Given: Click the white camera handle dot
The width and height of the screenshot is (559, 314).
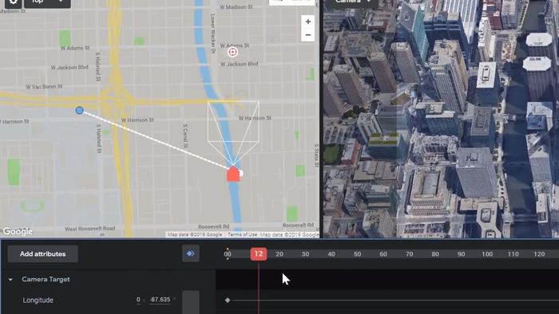Looking at the screenshot, I should [240, 173].
